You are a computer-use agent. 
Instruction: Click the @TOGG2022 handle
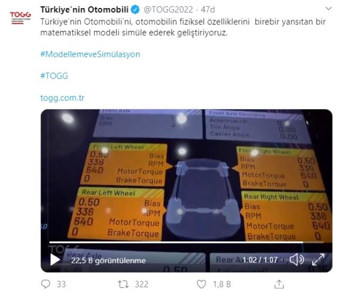[x=168, y=10]
